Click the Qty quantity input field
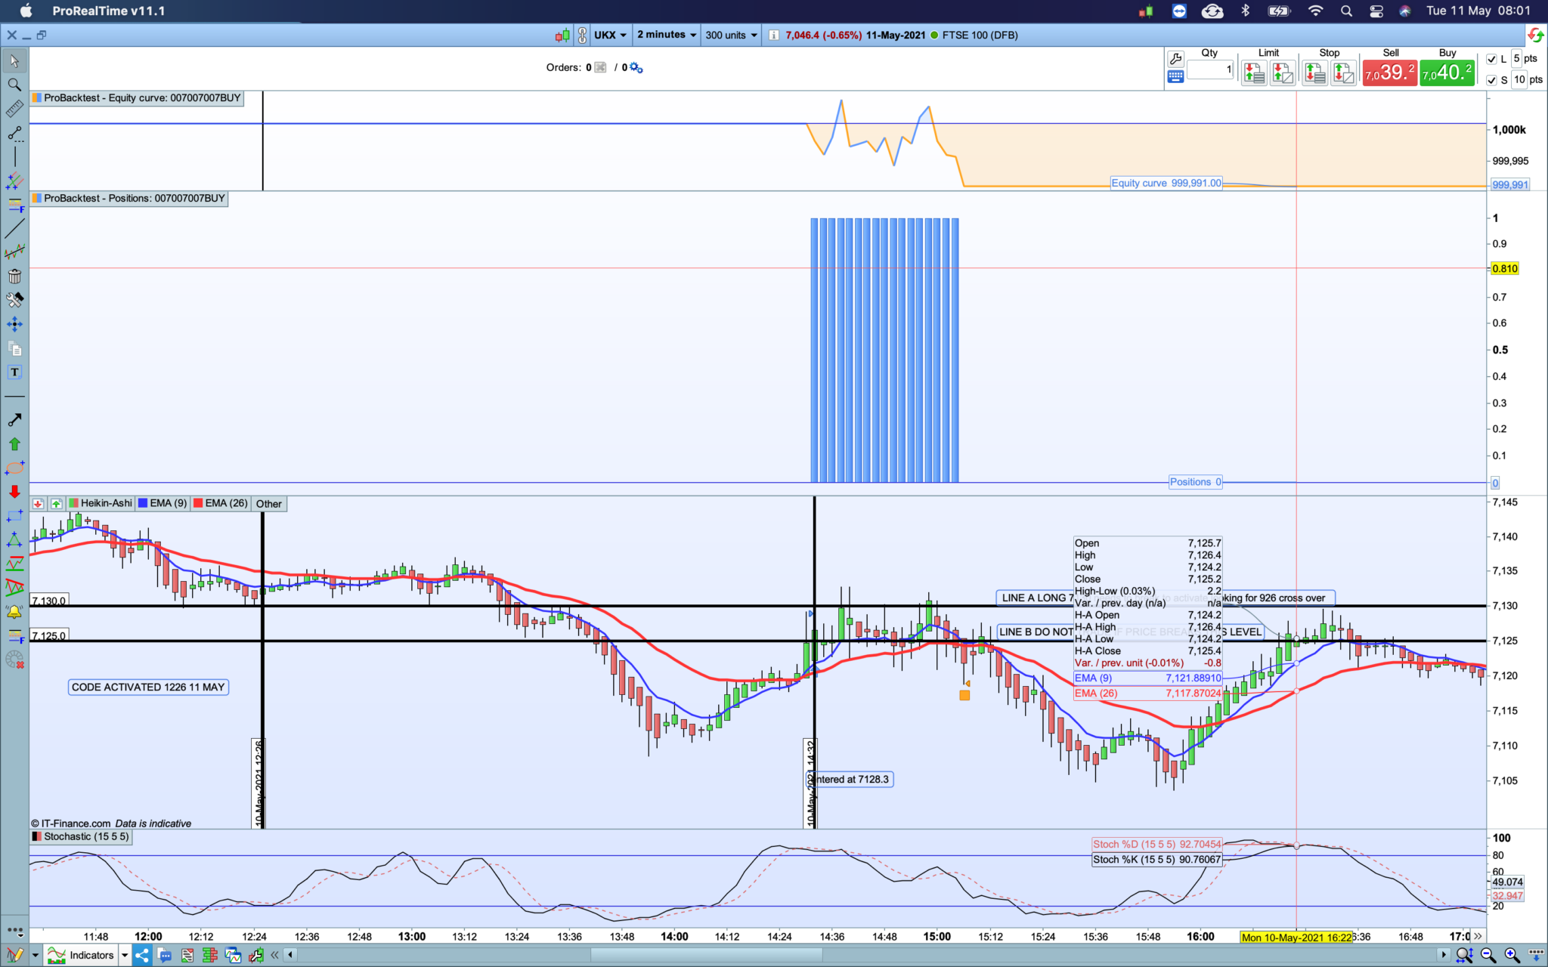1548x967 pixels. coord(1209,70)
